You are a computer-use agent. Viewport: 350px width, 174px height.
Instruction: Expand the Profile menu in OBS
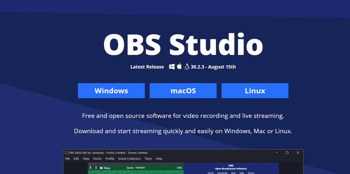(110, 159)
